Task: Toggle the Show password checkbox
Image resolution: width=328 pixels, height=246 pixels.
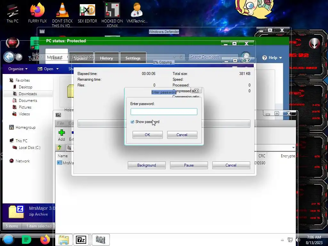Action: click(x=132, y=122)
